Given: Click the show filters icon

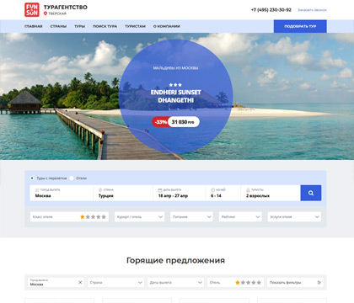Looking at the screenshot, I should click(319, 283).
